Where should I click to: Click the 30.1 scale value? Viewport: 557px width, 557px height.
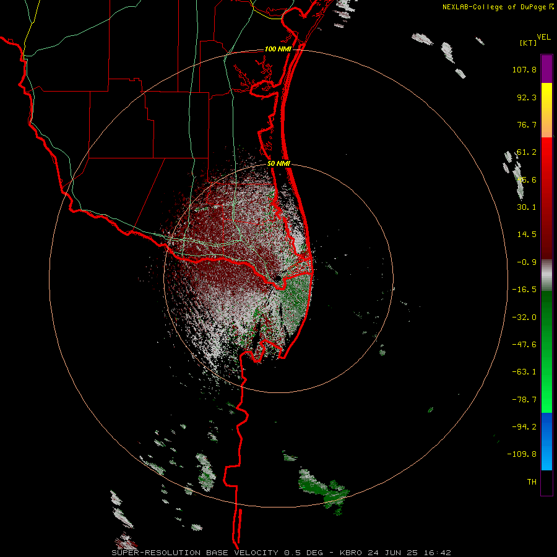click(x=527, y=207)
